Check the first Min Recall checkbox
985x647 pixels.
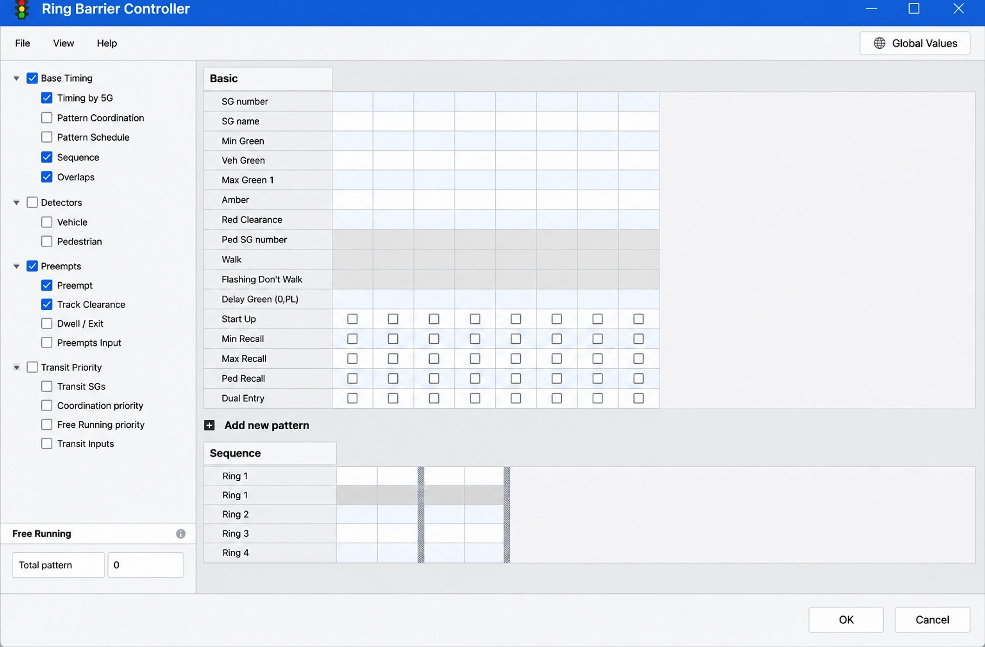[353, 339]
